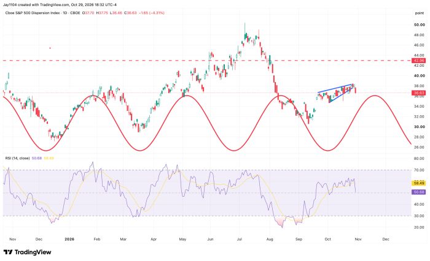Click the 26.00 price scale label

pyautogui.click(x=419, y=147)
